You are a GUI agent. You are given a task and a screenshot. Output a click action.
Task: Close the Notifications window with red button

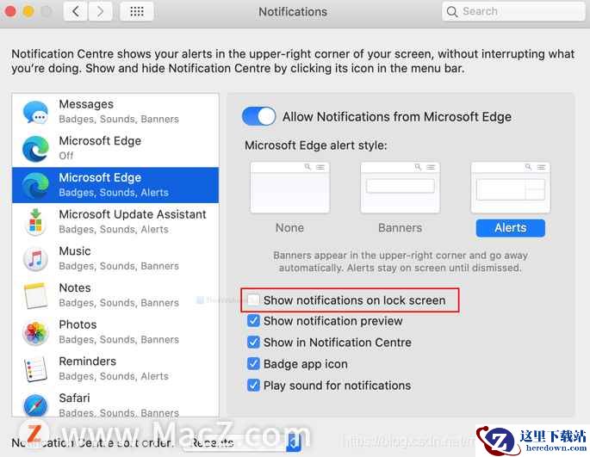click(x=10, y=11)
